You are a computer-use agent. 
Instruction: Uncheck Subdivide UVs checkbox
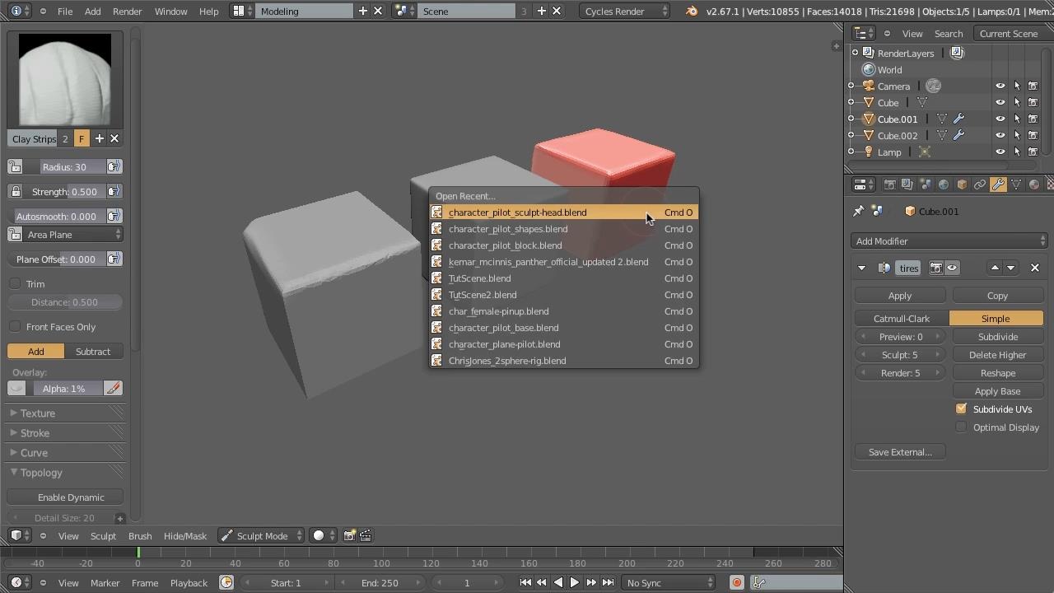961,409
